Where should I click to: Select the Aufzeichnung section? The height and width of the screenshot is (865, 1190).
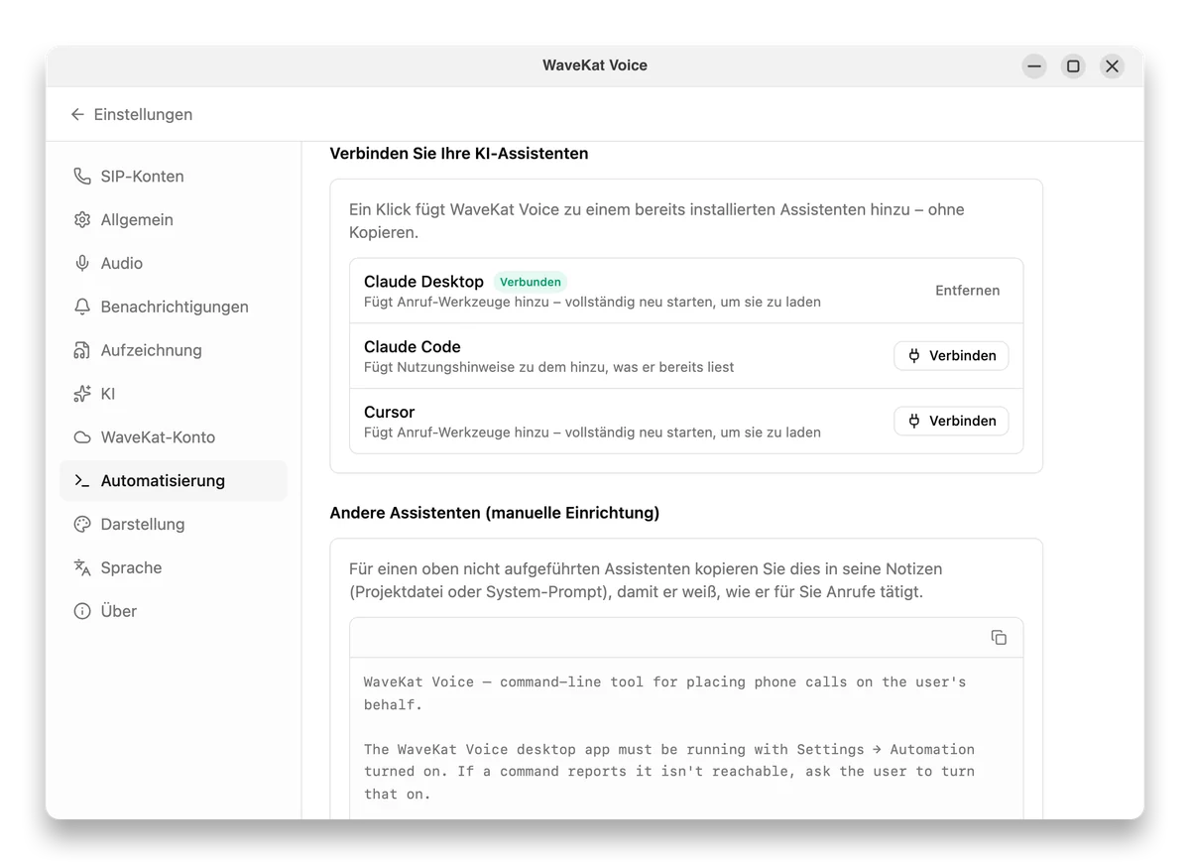[x=174, y=351]
